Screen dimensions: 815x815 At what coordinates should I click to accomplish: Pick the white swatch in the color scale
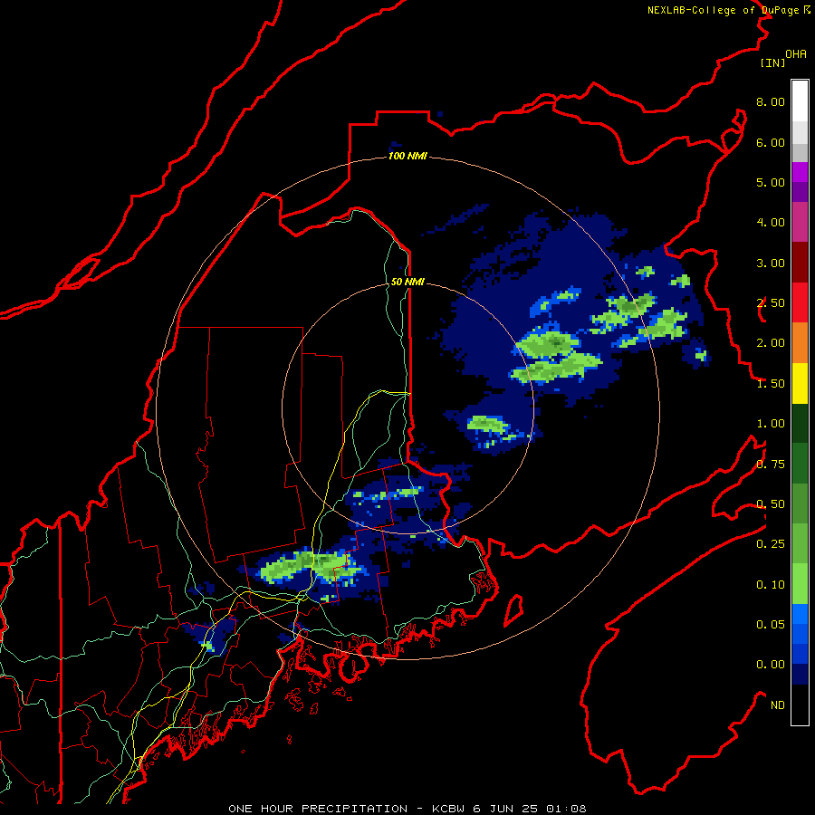pyautogui.click(x=800, y=101)
